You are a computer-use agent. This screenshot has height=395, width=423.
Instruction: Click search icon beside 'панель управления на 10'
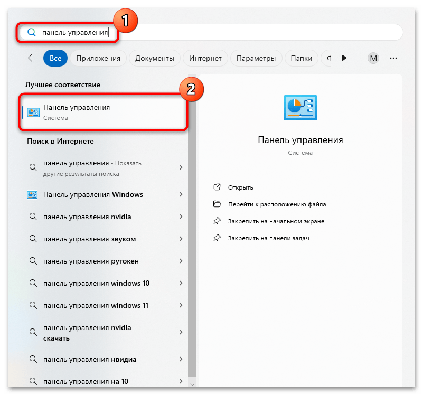33,381
